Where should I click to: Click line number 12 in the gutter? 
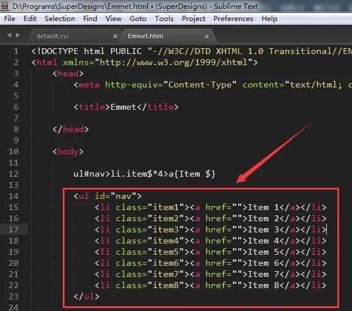(x=13, y=174)
